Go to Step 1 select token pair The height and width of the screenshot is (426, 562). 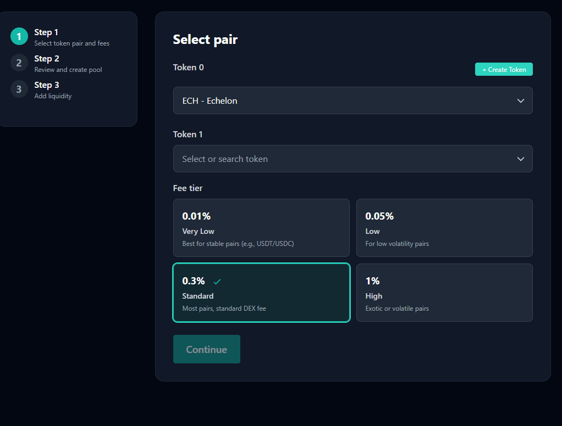(x=71, y=37)
